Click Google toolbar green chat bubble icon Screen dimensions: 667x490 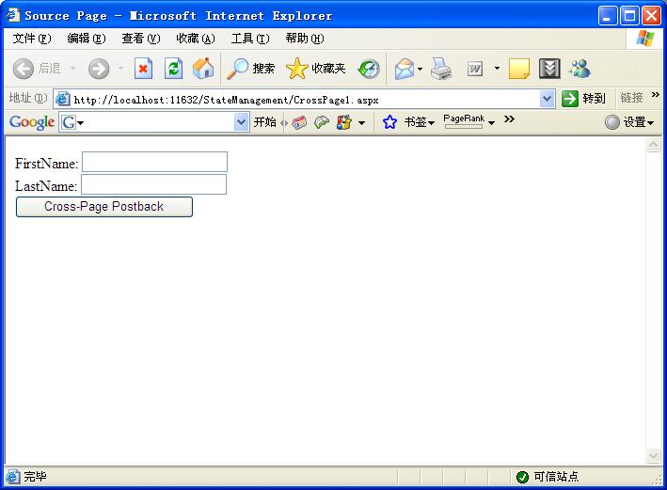(x=322, y=122)
